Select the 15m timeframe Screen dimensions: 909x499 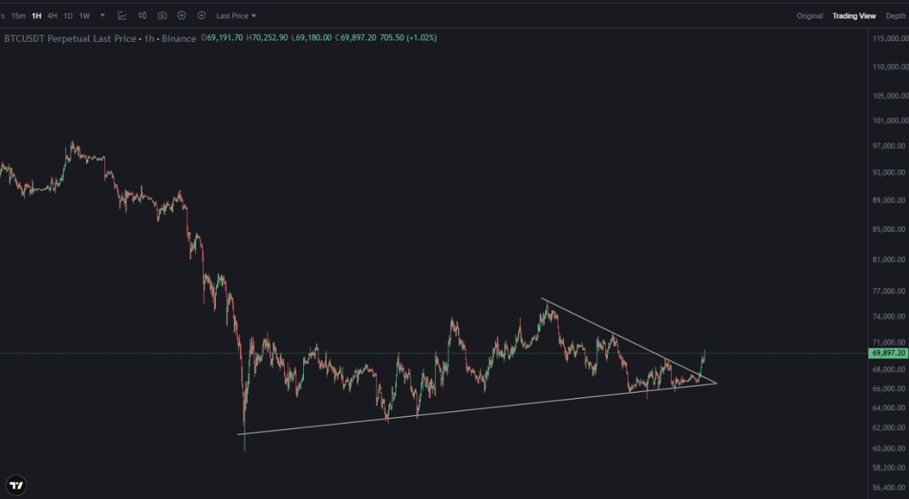(x=18, y=16)
